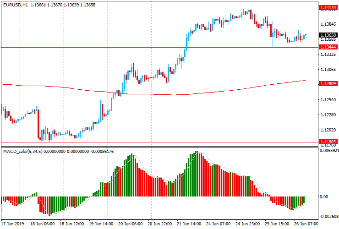The image size is (339, 229).
Task: Select the red 1.13444 price level tag
Action: pos(328,47)
